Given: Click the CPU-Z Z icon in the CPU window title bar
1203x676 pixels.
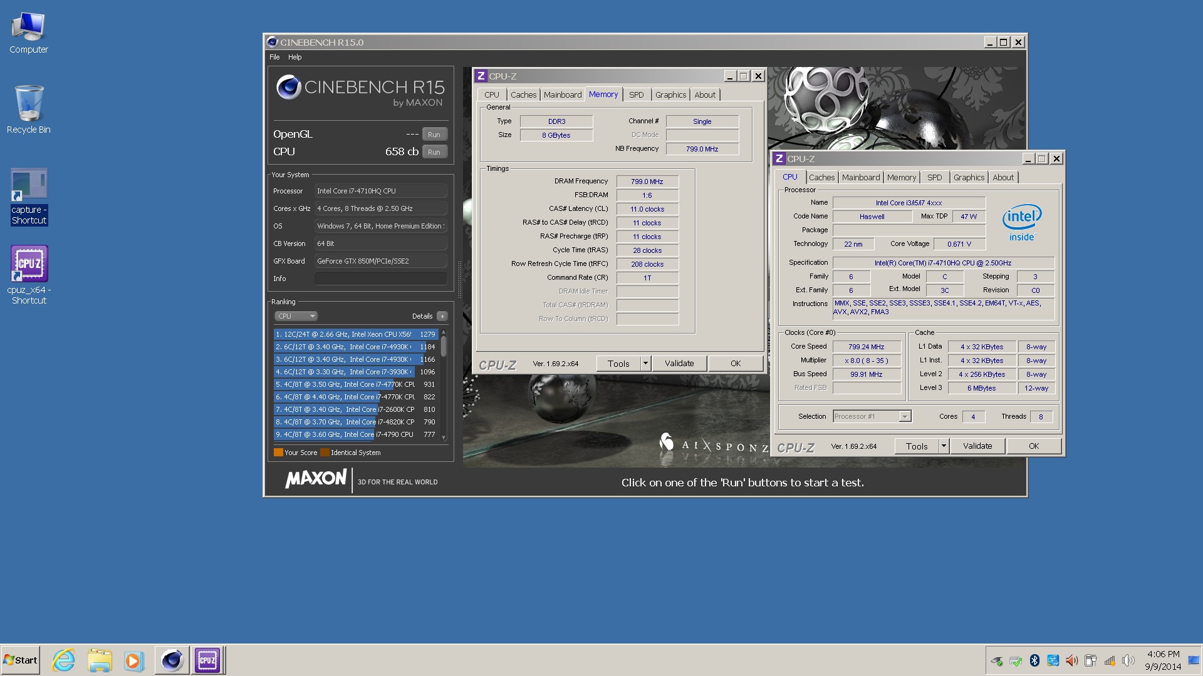Looking at the screenshot, I should coord(779,158).
